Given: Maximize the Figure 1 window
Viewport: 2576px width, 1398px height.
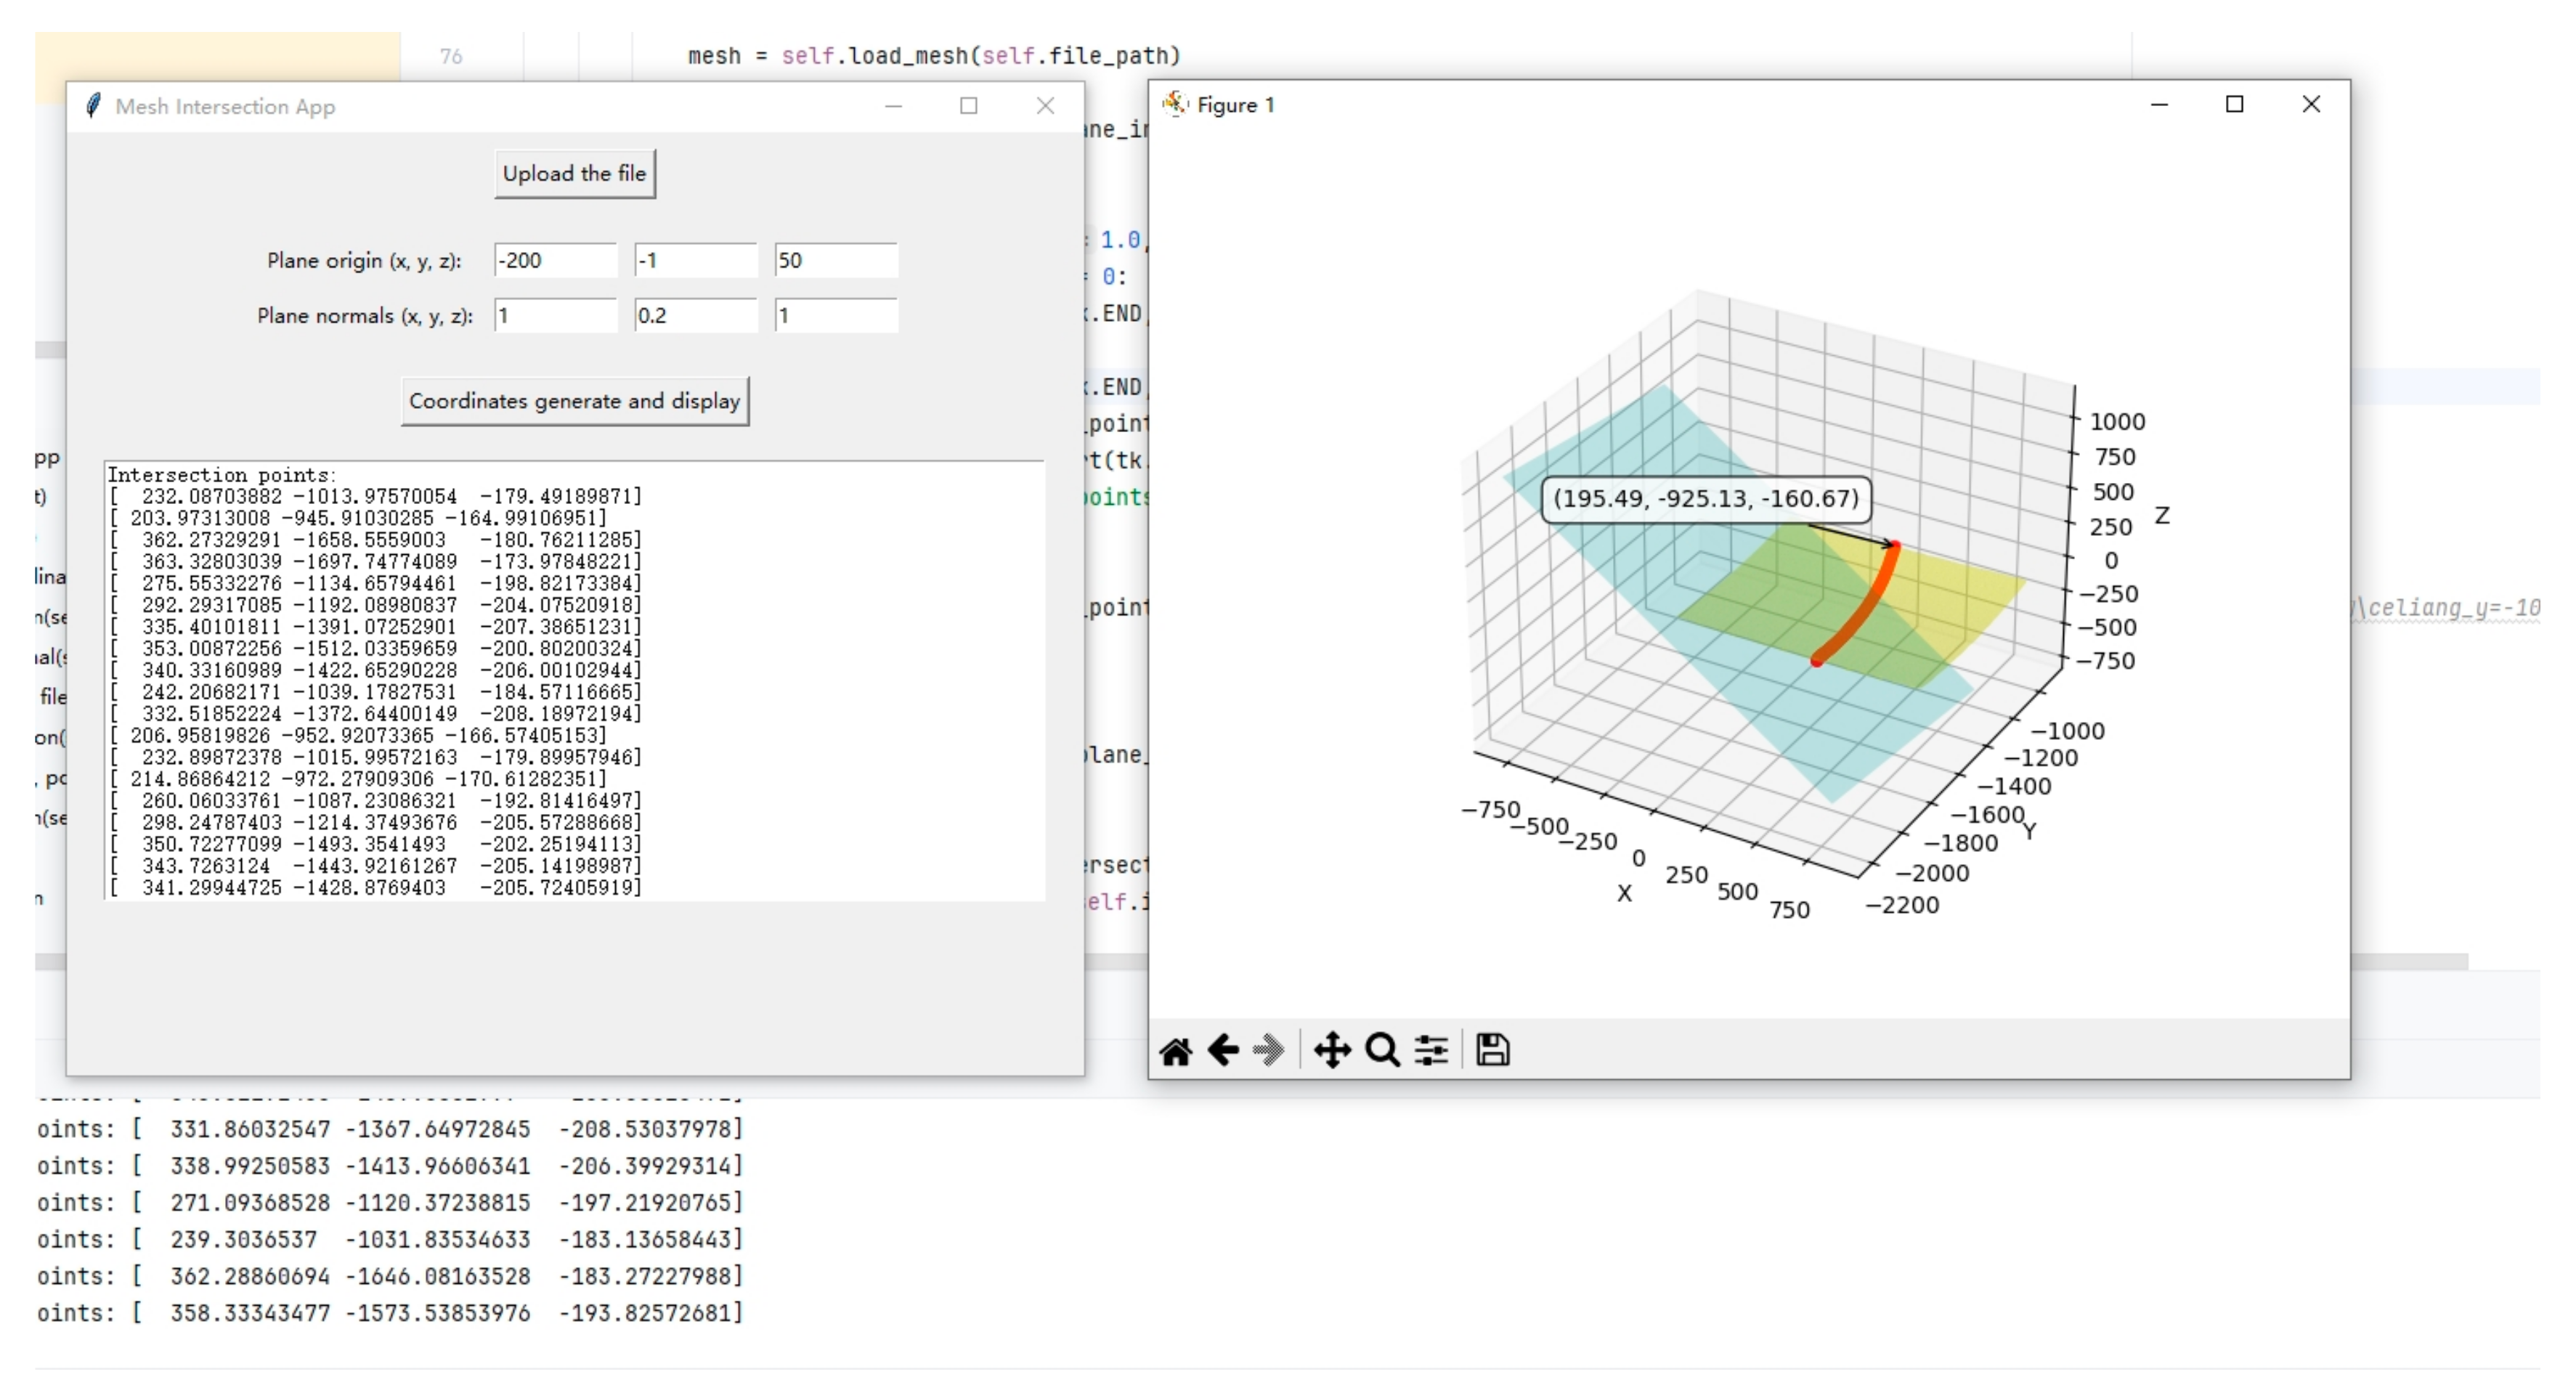Looking at the screenshot, I should (x=2234, y=104).
